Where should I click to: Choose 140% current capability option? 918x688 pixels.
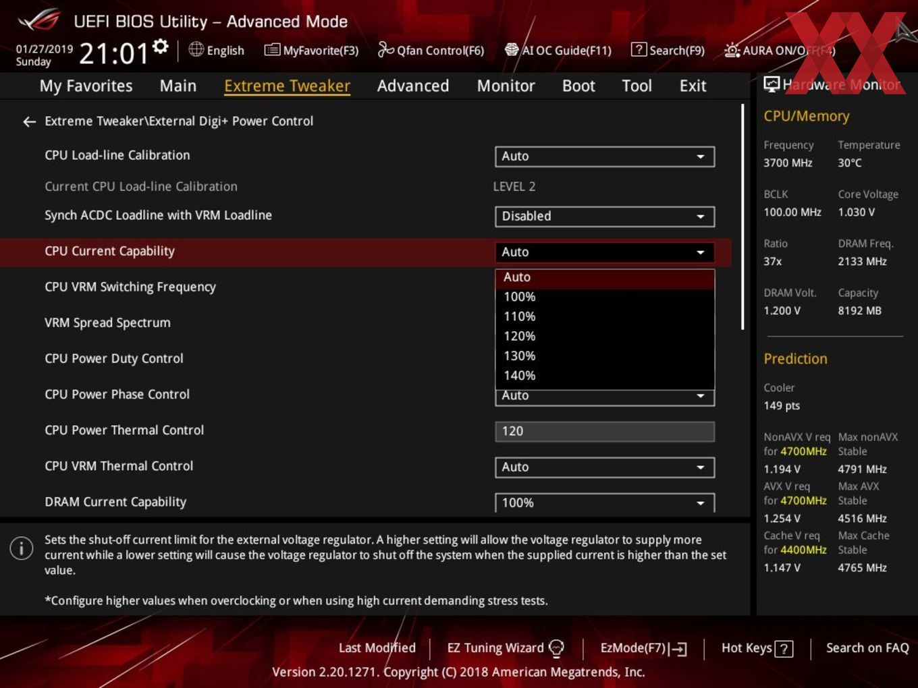[x=605, y=376]
